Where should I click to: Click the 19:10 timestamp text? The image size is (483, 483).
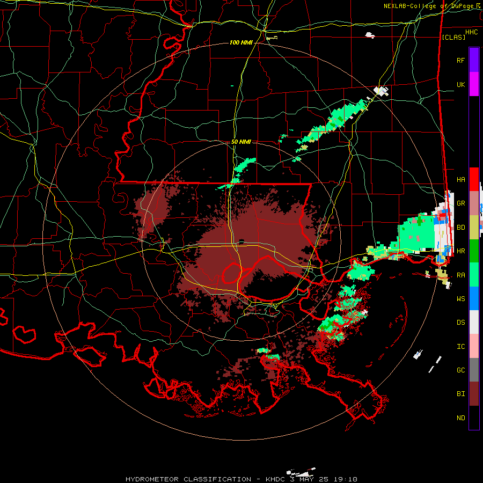point(345,479)
